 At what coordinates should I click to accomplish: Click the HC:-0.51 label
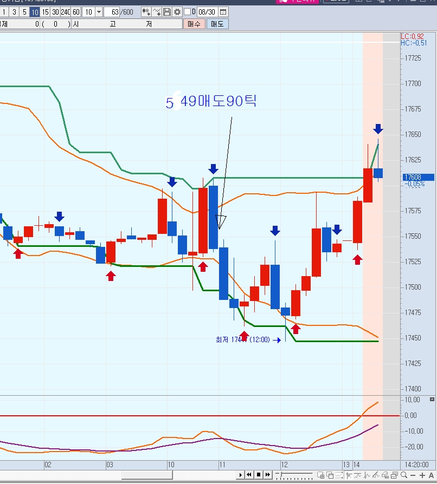point(414,43)
